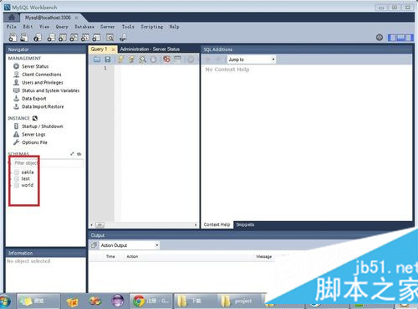The width and height of the screenshot is (418, 309).
Task: Execute the query lightning icon
Action: (120, 59)
